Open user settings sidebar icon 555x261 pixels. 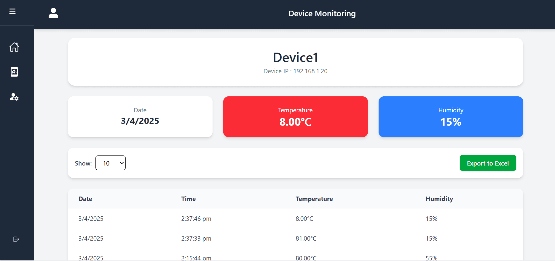click(x=14, y=97)
